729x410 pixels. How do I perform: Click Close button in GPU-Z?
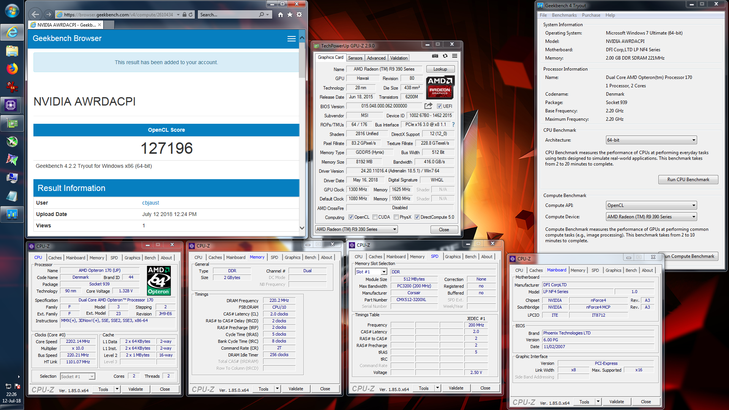[x=444, y=230]
